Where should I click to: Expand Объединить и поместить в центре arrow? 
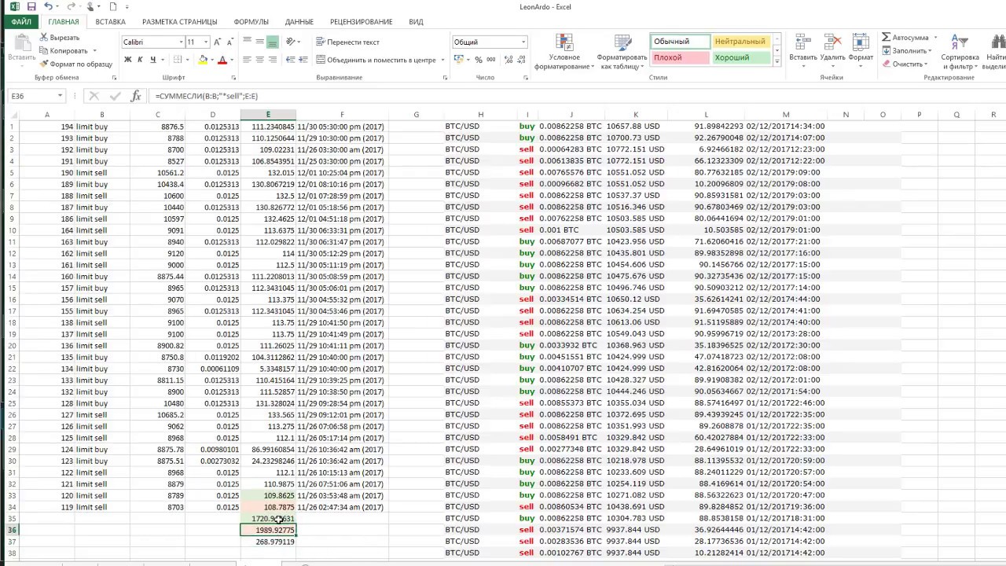442,60
